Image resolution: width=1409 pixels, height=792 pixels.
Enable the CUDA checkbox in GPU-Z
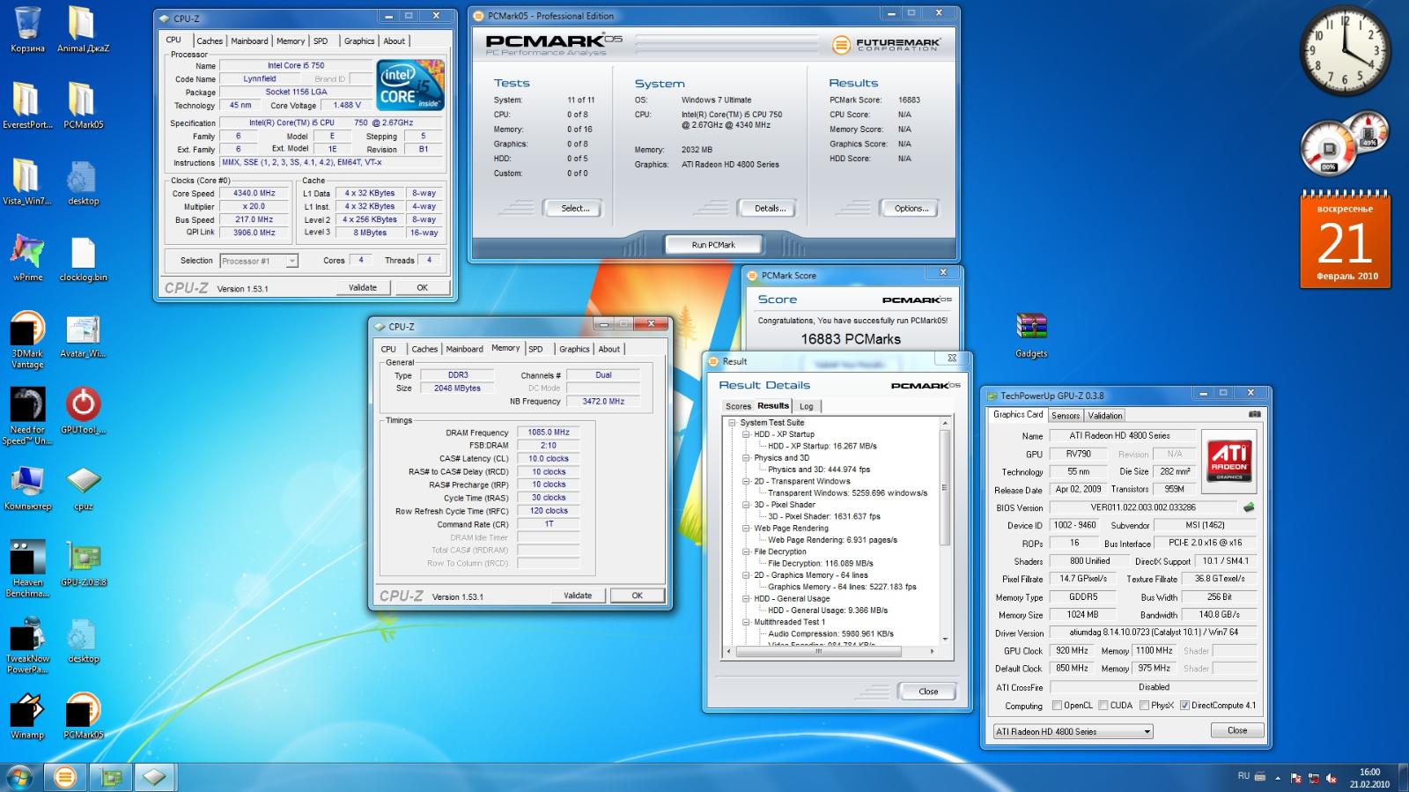pos(1103,705)
